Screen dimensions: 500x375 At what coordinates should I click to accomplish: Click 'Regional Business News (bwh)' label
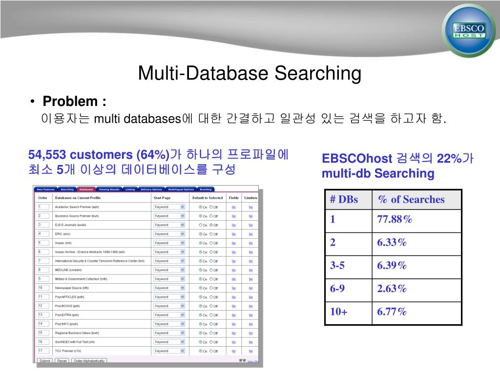(x=77, y=333)
